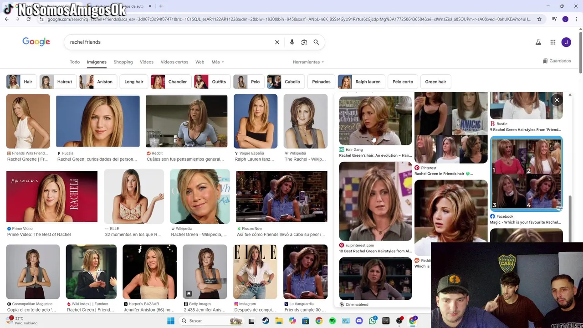Open Chrome media control icon
The width and height of the screenshot is (583, 328).
[554, 19]
